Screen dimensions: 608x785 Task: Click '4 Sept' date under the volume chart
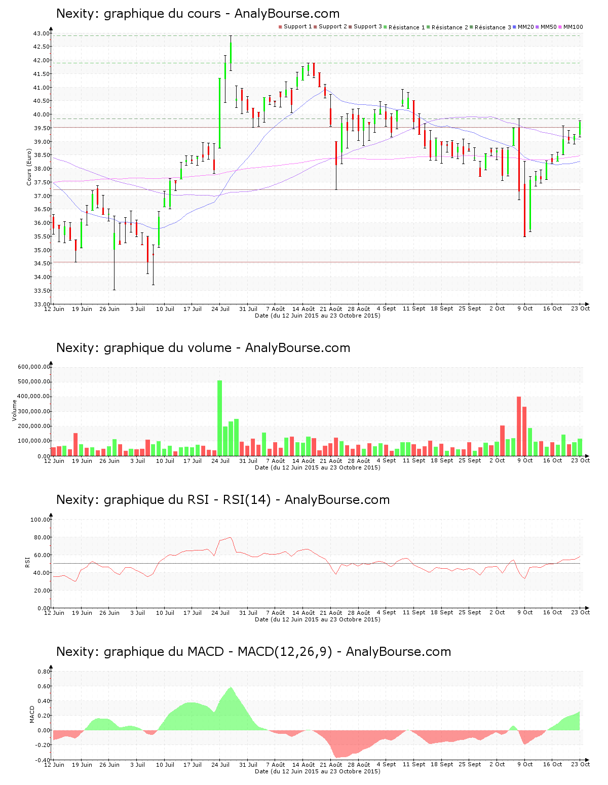coord(387,461)
